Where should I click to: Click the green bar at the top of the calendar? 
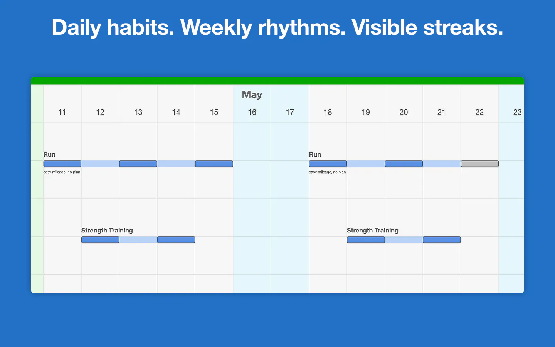pyautogui.click(x=277, y=81)
